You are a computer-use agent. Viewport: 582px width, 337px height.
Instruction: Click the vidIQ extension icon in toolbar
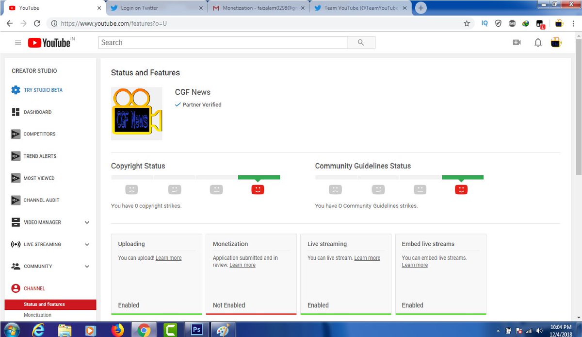click(485, 23)
